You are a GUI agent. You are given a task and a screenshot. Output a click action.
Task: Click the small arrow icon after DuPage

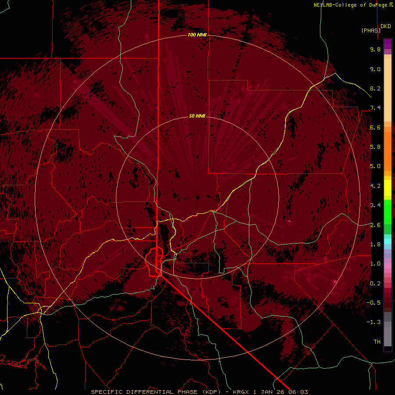click(x=391, y=5)
